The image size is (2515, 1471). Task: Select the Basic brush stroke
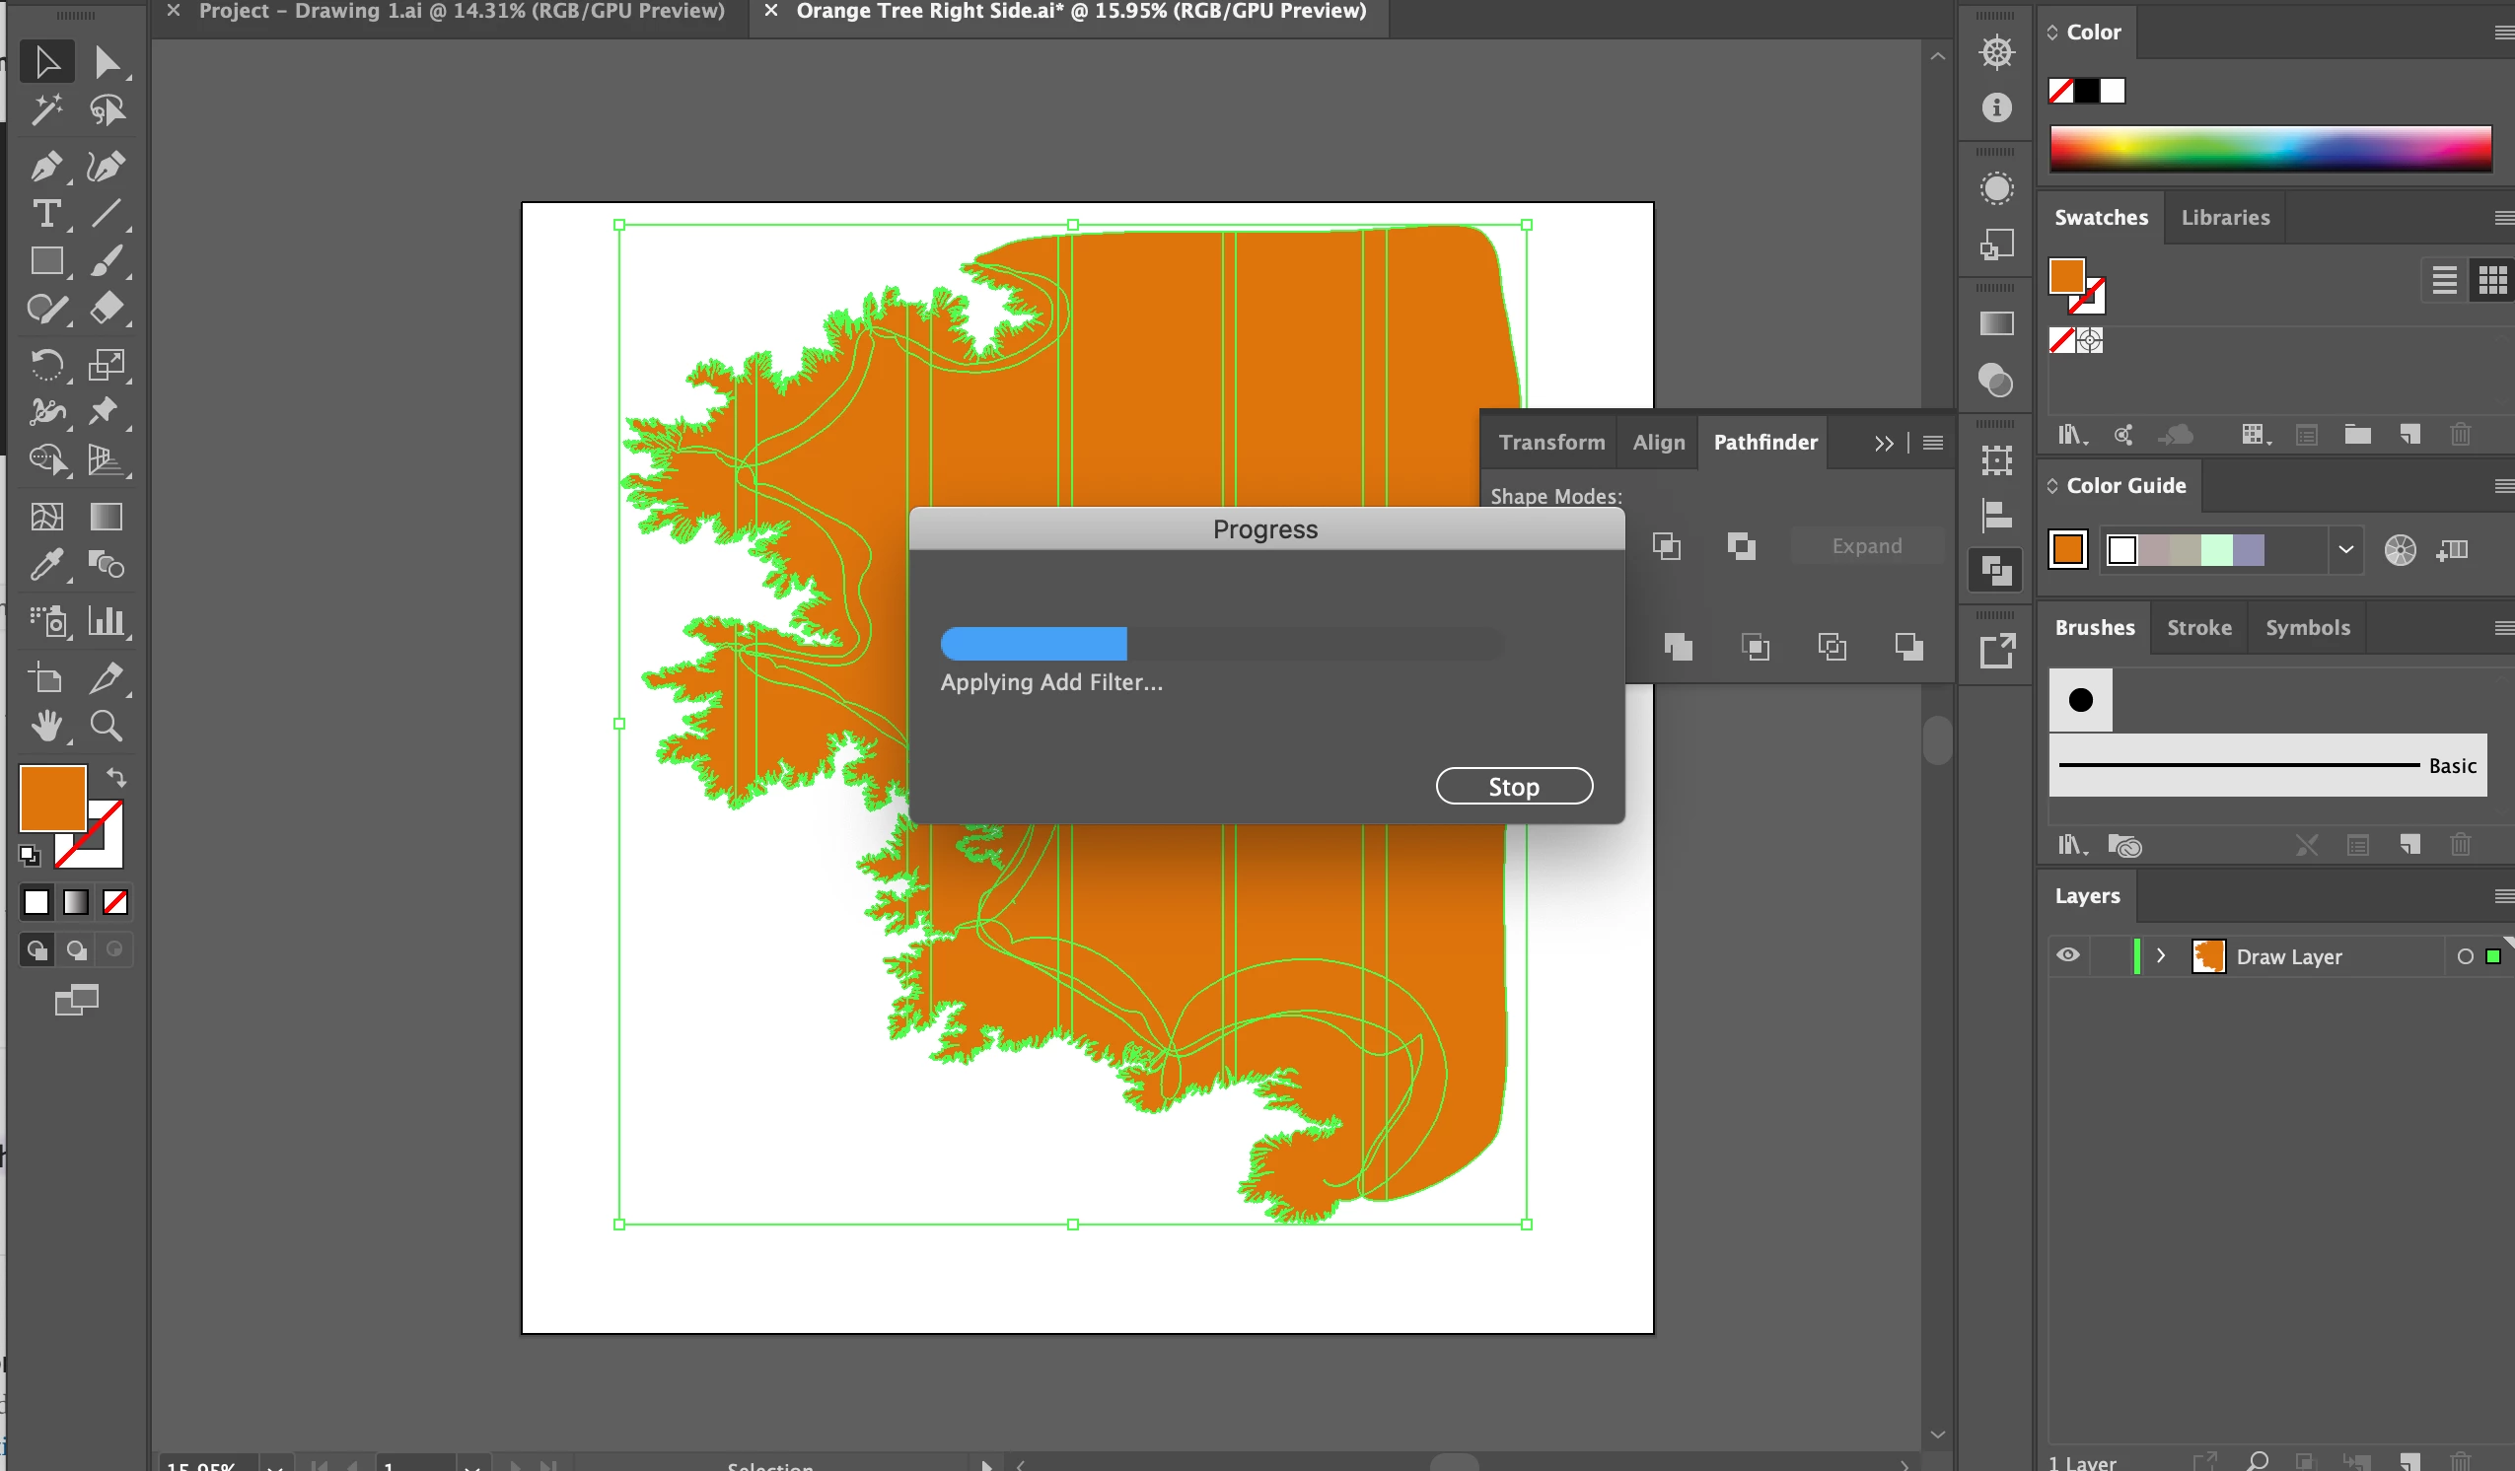[2265, 765]
